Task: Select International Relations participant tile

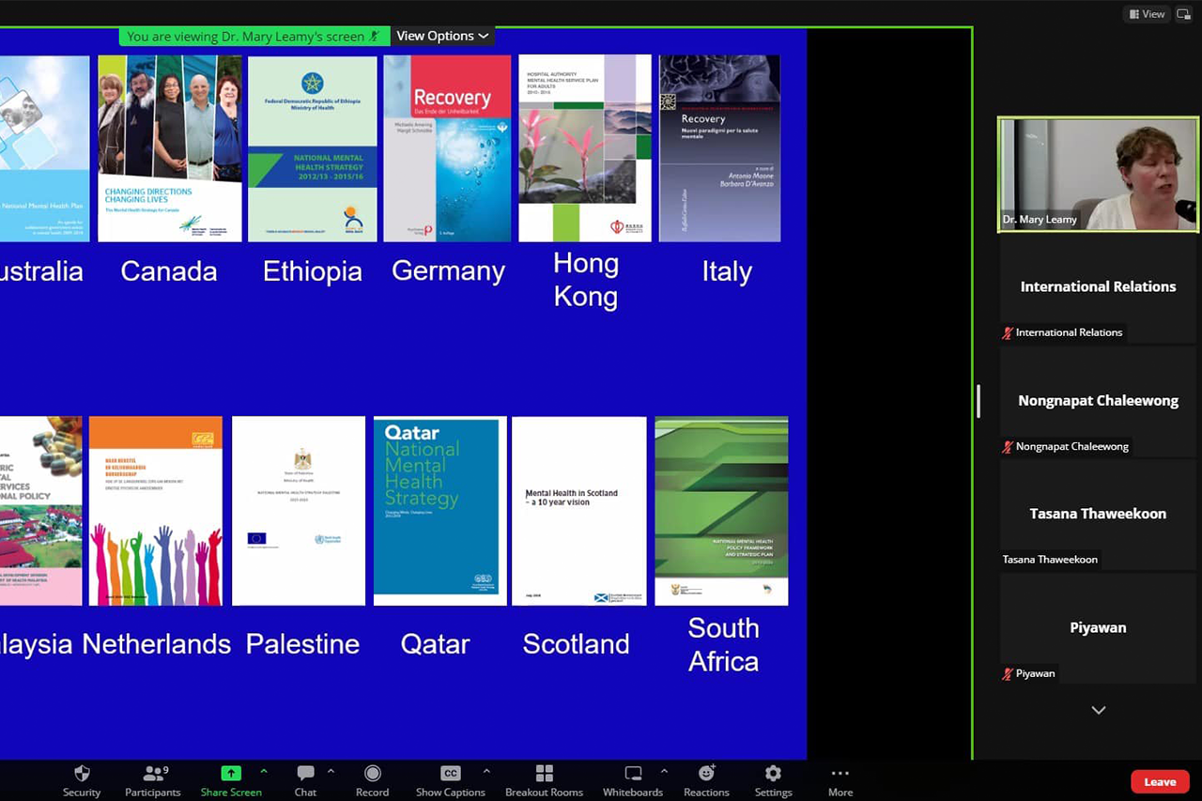Action: (1098, 288)
